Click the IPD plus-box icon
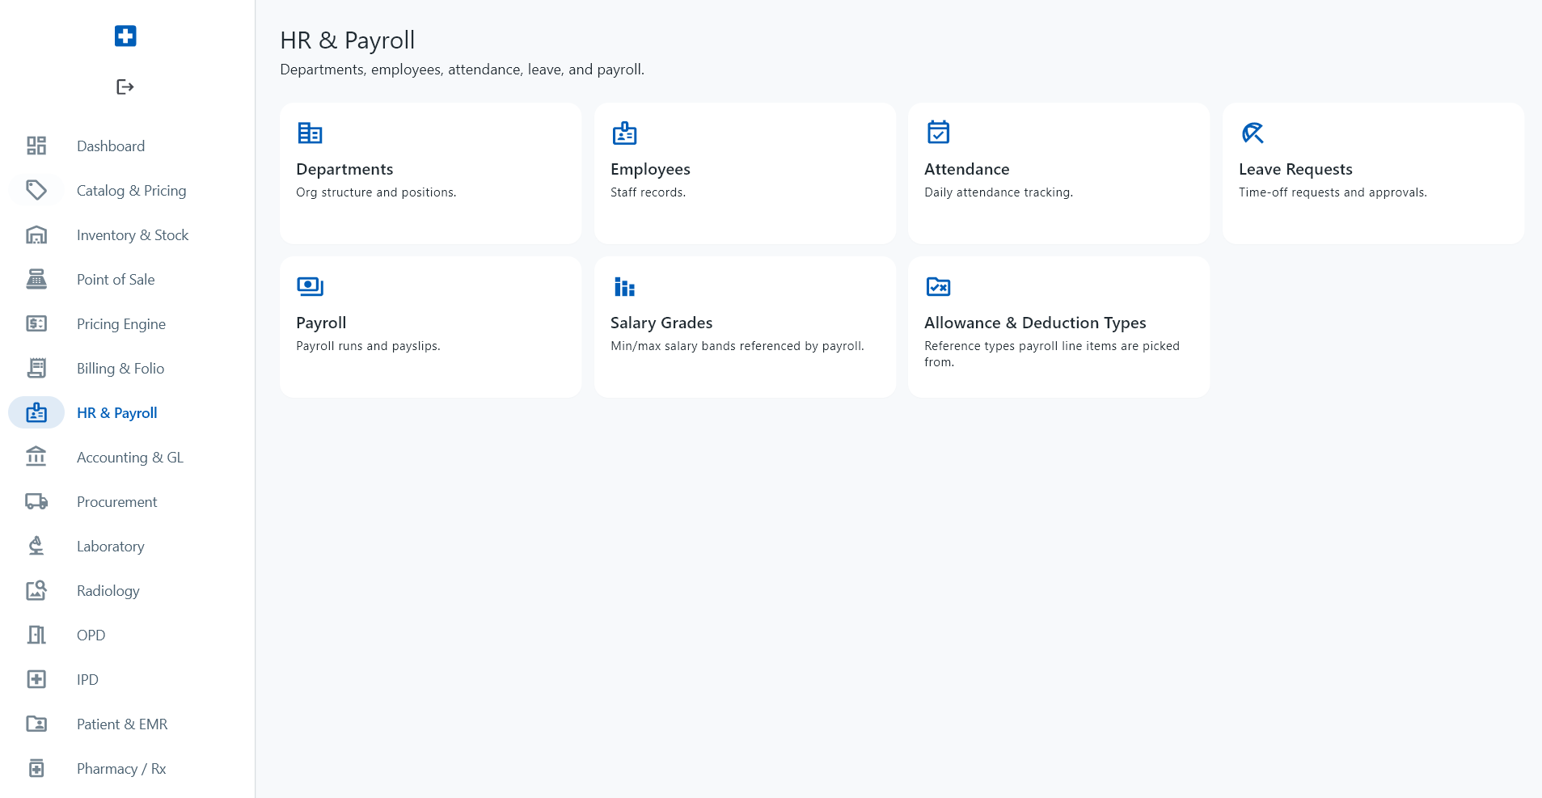This screenshot has width=1542, height=798. pyautogui.click(x=36, y=679)
